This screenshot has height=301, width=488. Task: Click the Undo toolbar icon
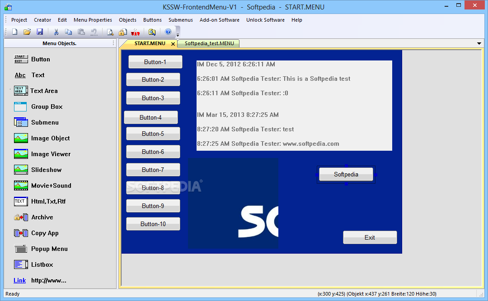[x=94, y=32]
